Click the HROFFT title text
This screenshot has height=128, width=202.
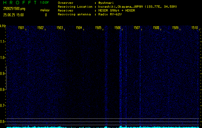(20, 3)
